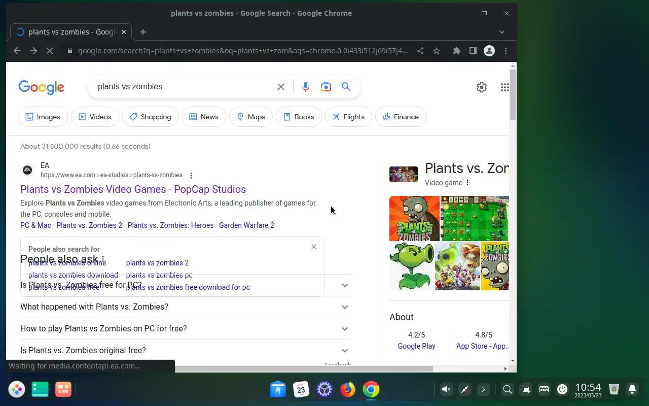The image size is (649, 406).
Task: Switch to the News filter
Action: point(204,117)
